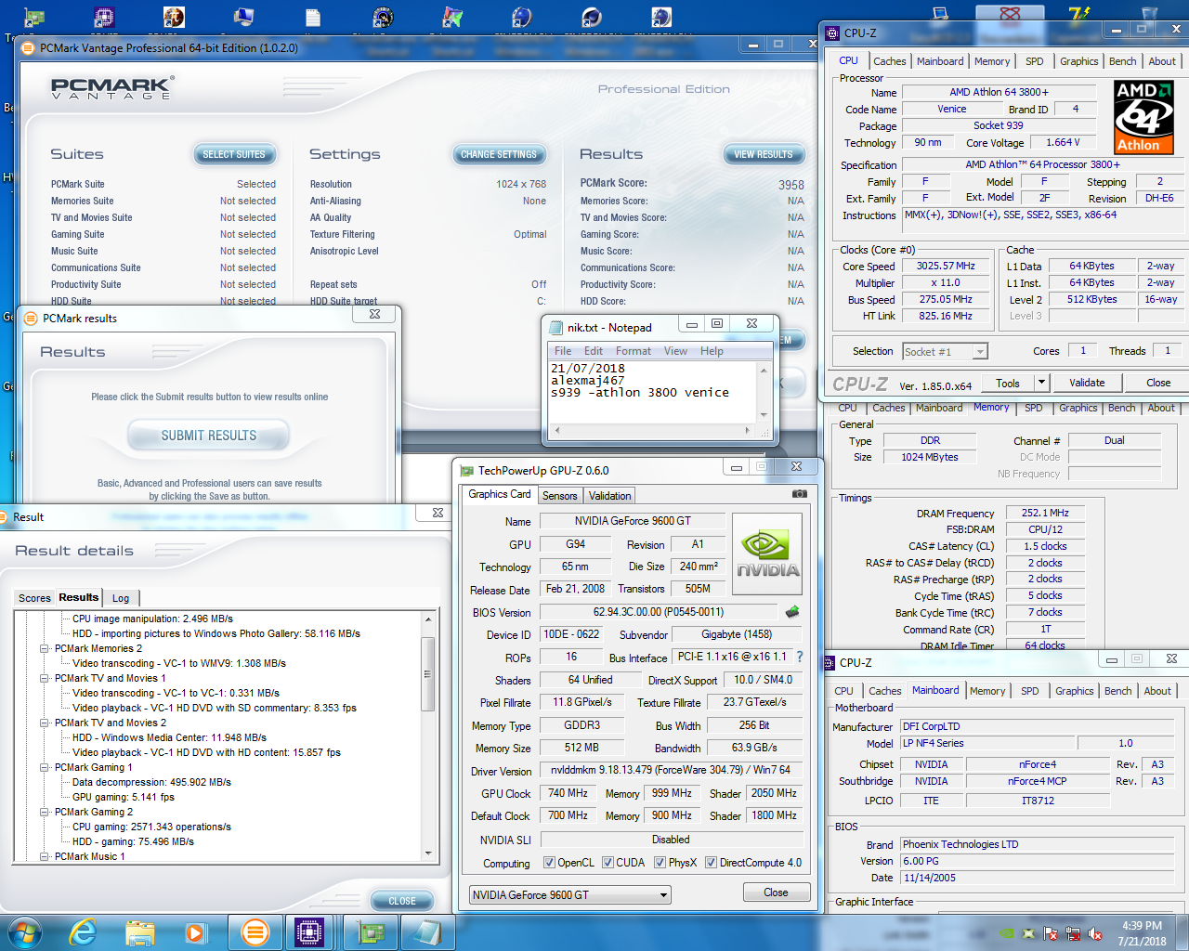Click the NVIDIA logo in GPU-Z
The height and width of the screenshot is (951, 1189).
(767, 555)
